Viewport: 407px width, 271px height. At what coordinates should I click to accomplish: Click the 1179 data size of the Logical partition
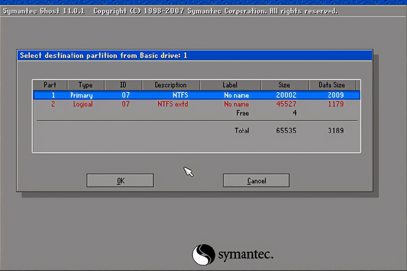tap(336, 104)
